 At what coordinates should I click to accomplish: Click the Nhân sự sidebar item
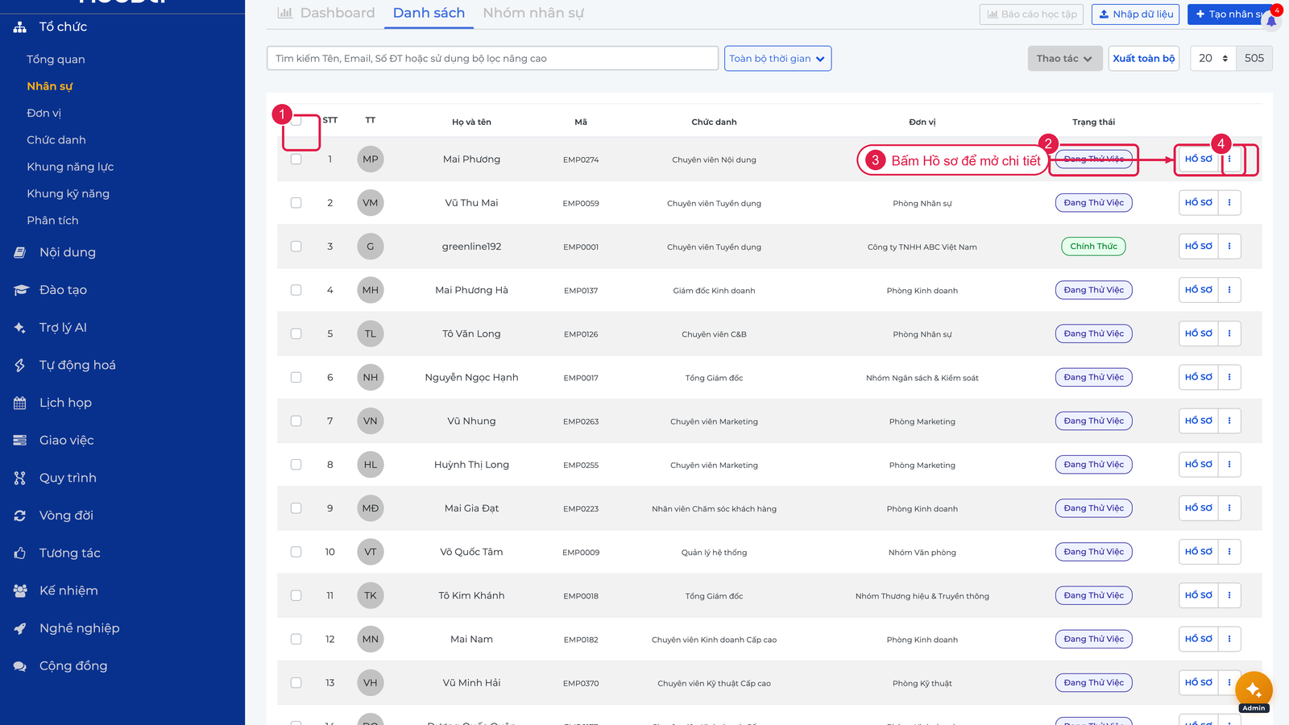coord(50,86)
